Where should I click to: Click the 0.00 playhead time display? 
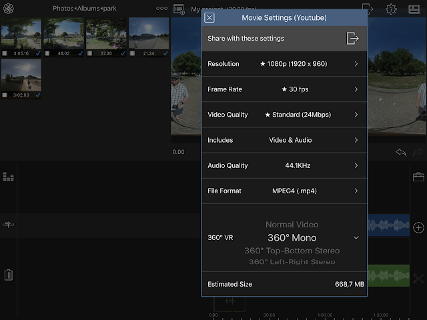[178, 152]
